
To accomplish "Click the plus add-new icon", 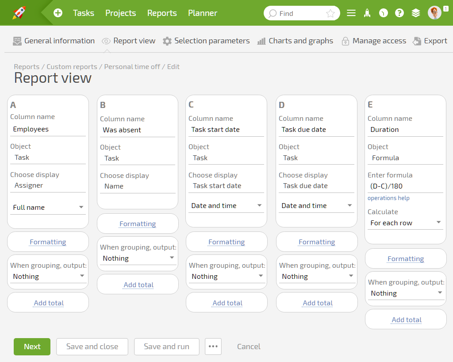I will point(58,13).
